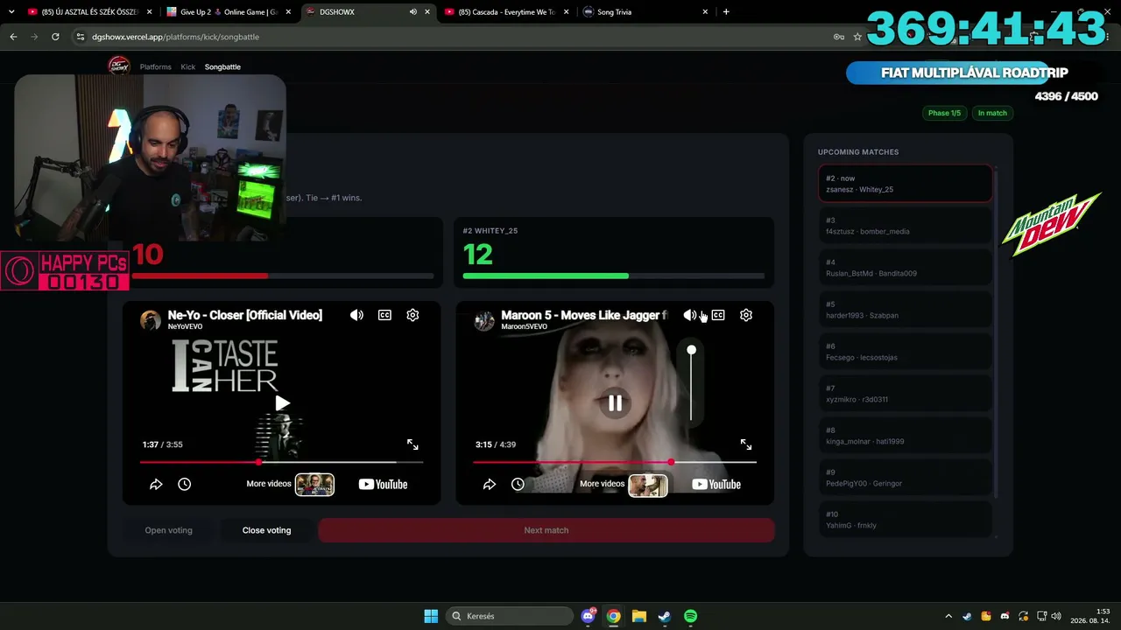Open the Kick nav item

click(x=188, y=66)
